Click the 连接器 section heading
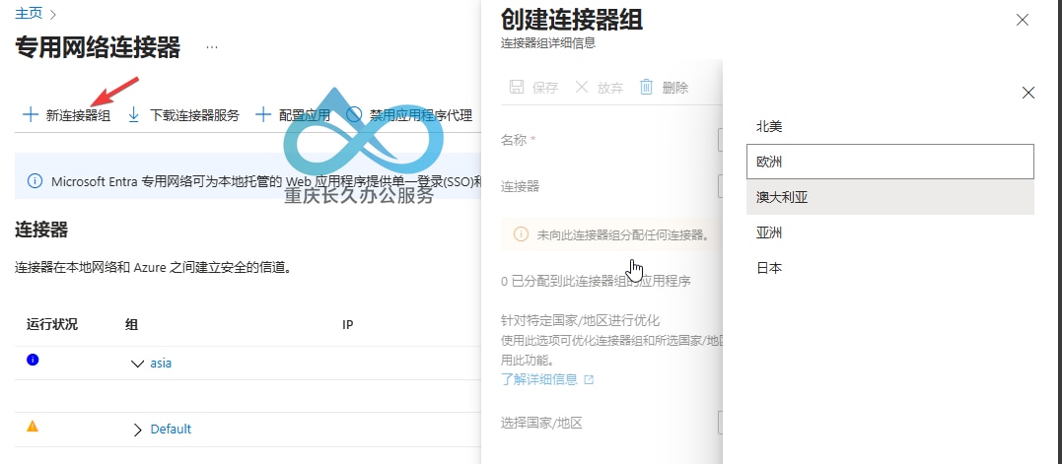The width and height of the screenshot is (1062, 464). 41,230
